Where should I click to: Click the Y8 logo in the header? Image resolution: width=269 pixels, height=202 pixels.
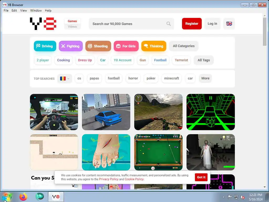click(43, 24)
